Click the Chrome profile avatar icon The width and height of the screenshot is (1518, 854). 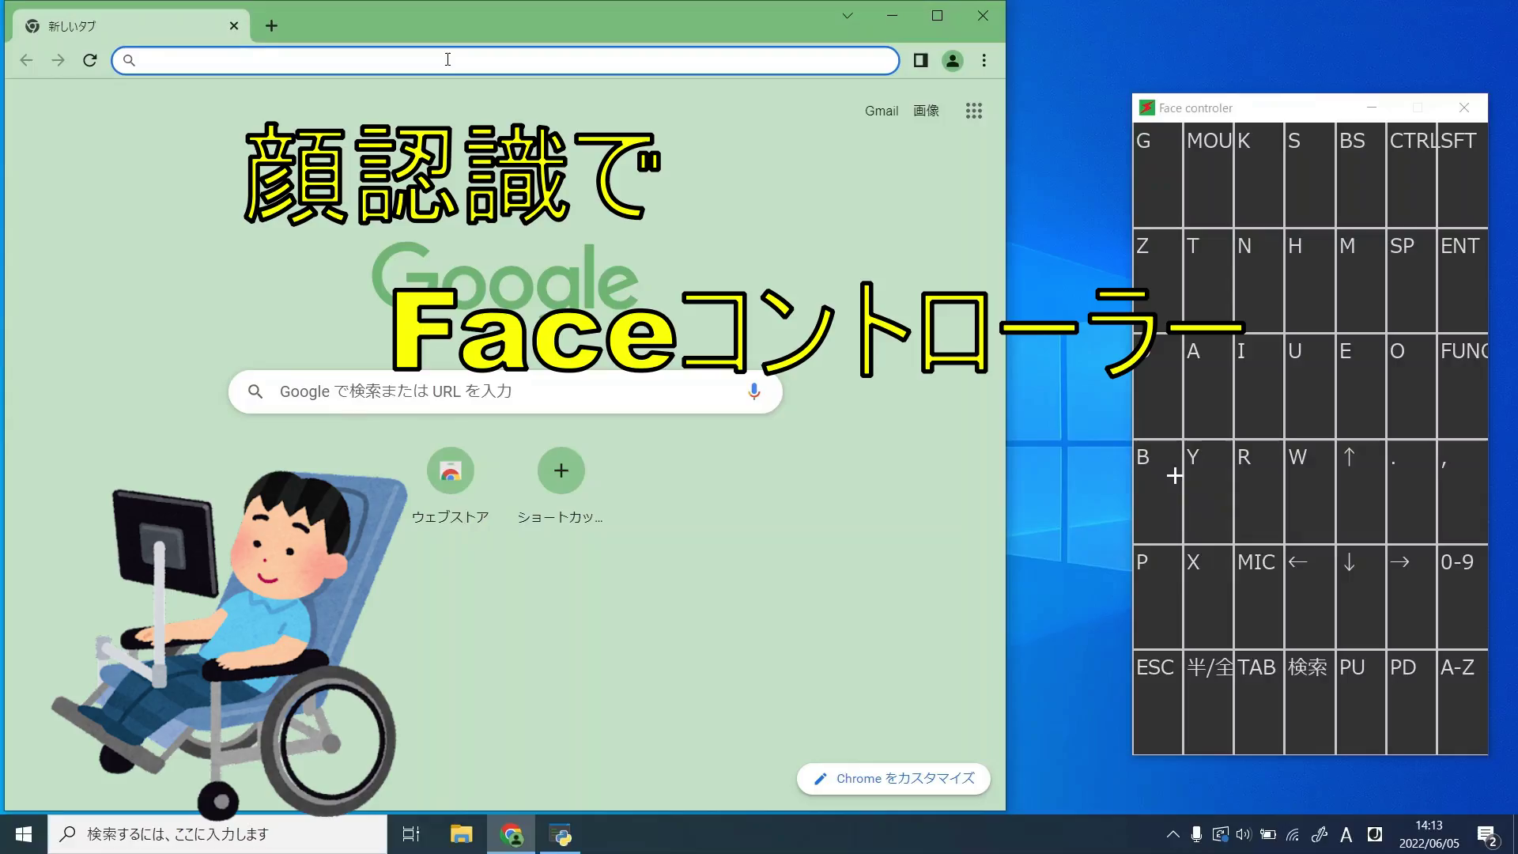(952, 61)
